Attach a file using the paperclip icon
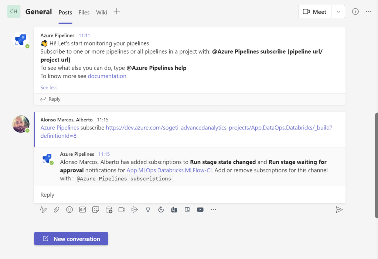 pos(56,210)
